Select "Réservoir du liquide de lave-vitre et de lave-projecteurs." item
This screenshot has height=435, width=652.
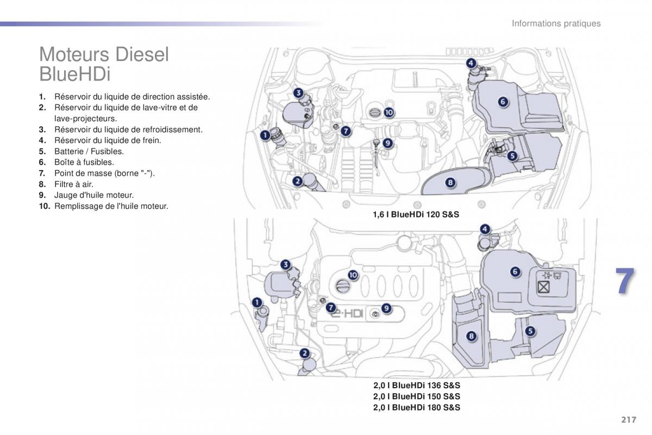click(x=118, y=113)
